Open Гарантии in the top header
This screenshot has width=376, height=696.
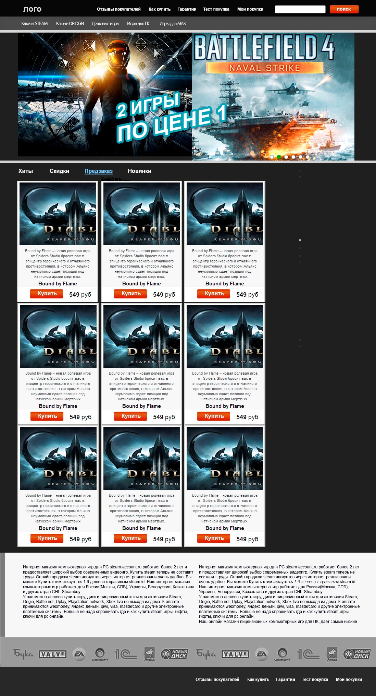(187, 9)
